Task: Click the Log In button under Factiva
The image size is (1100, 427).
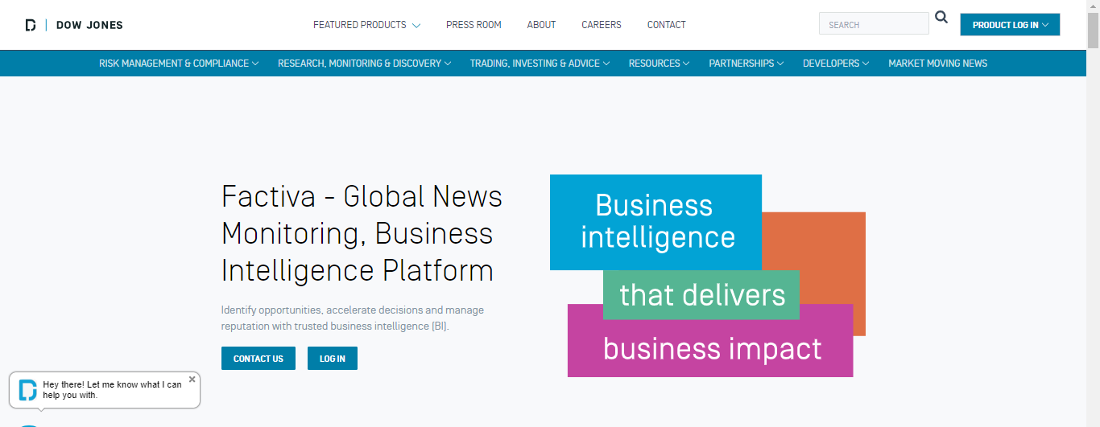Action: click(332, 359)
